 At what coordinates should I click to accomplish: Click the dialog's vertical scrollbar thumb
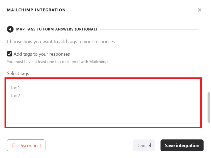click(x=209, y=107)
